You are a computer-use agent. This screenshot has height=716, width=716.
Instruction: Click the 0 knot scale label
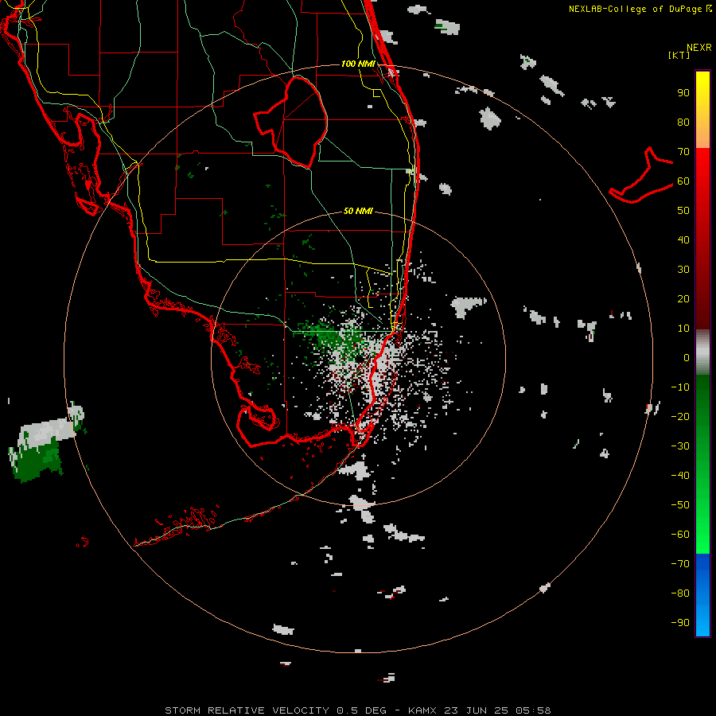click(687, 357)
